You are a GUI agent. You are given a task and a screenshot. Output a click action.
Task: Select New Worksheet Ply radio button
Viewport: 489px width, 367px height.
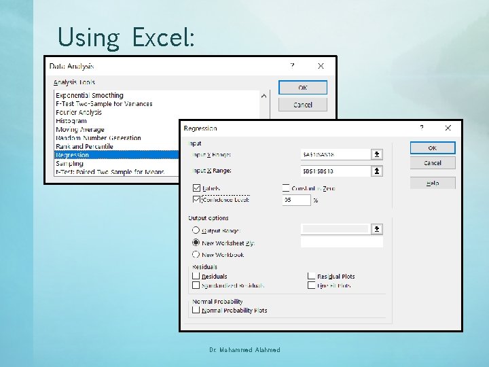click(196, 243)
